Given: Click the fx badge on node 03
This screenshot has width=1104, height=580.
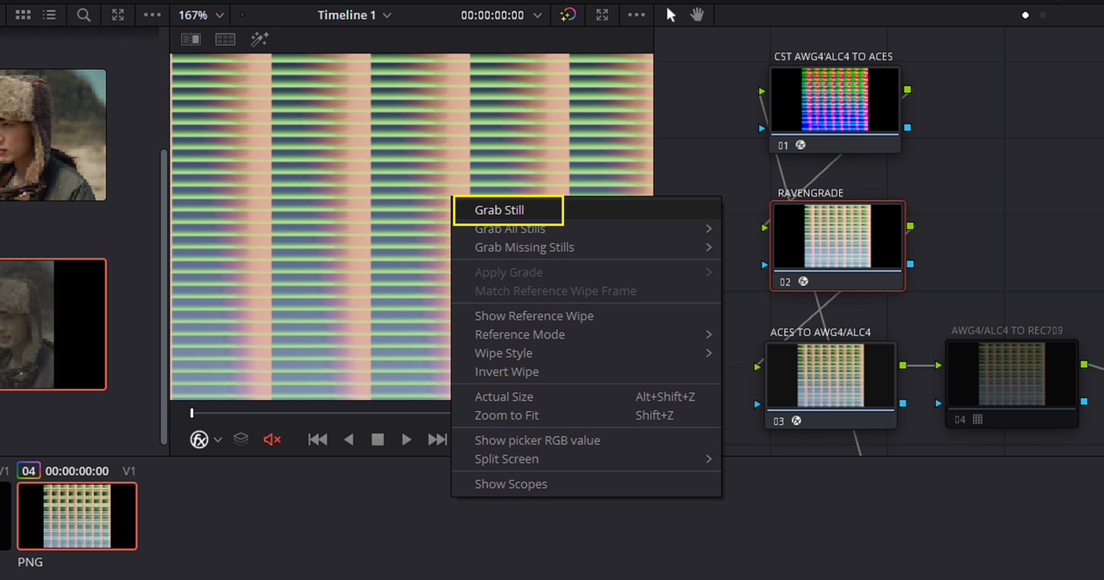Looking at the screenshot, I should (x=796, y=421).
